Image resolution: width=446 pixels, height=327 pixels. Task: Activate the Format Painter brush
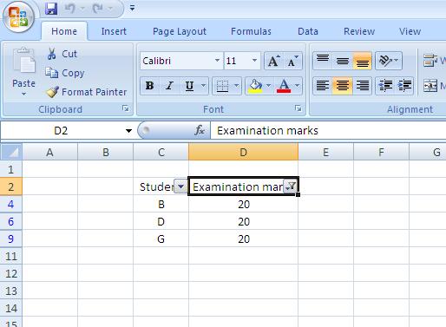[x=52, y=92]
